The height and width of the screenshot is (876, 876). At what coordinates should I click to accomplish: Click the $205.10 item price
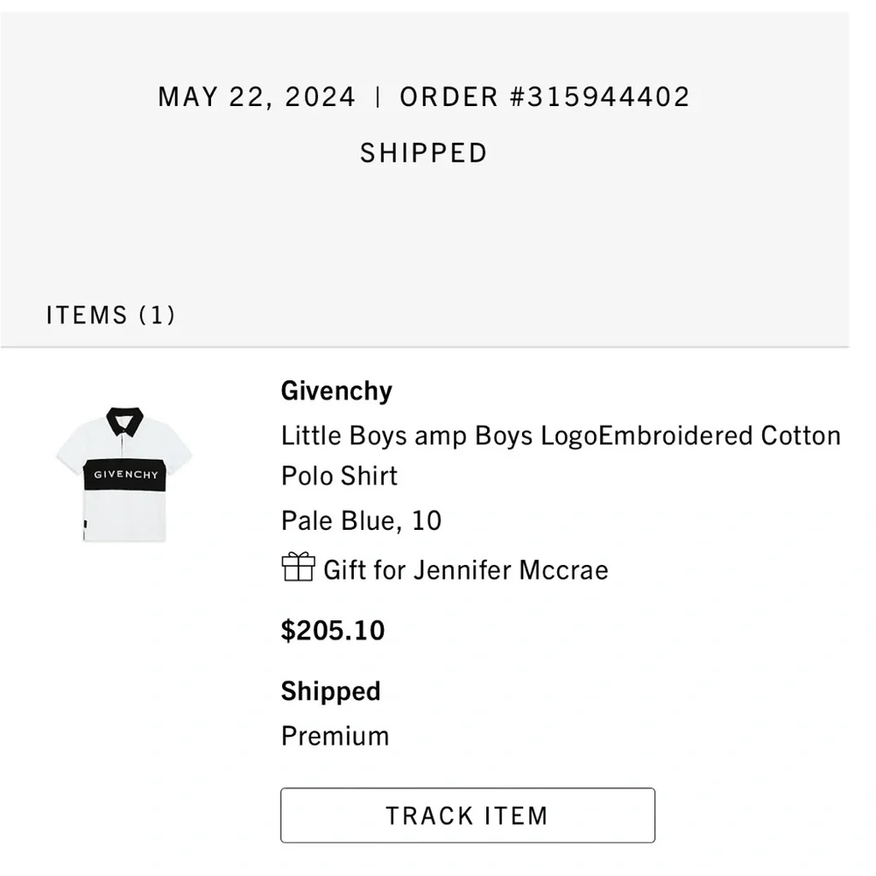[x=333, y=631]
